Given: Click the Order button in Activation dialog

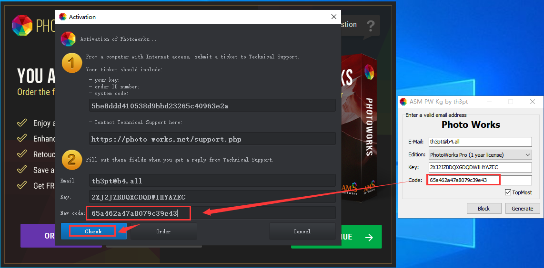Looking at the screenshot, I should [163, 231].
